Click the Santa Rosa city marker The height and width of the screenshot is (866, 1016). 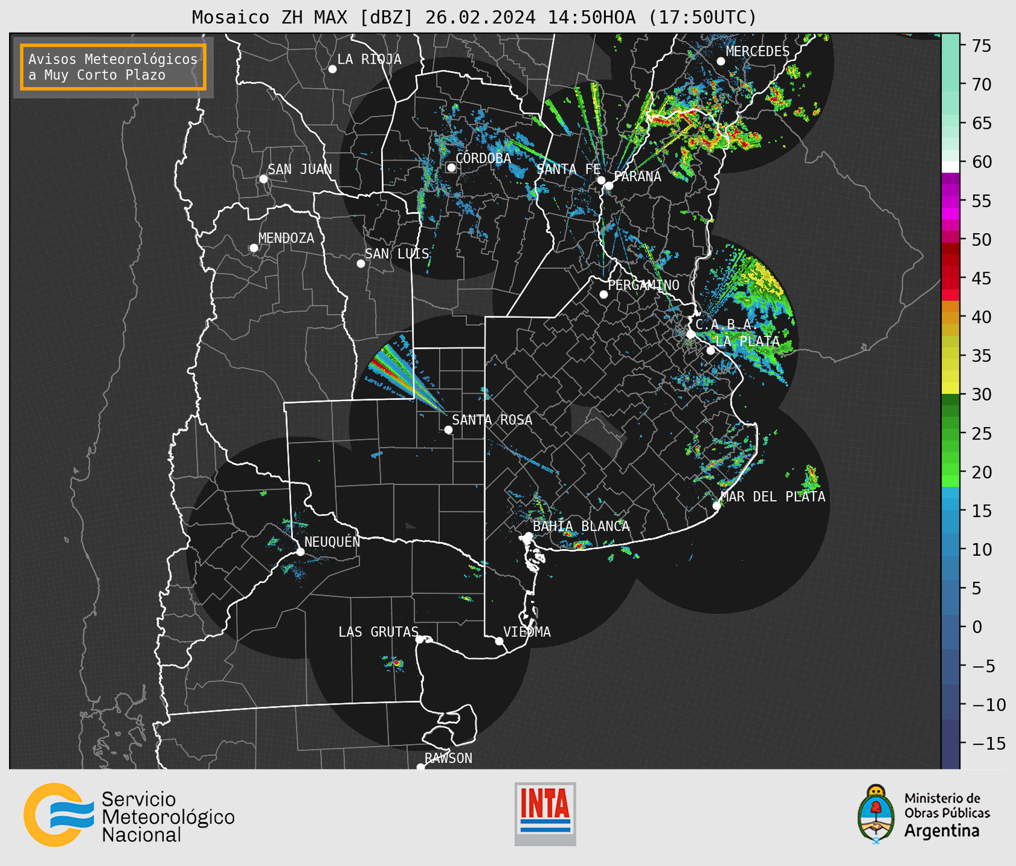pos(448,430)
